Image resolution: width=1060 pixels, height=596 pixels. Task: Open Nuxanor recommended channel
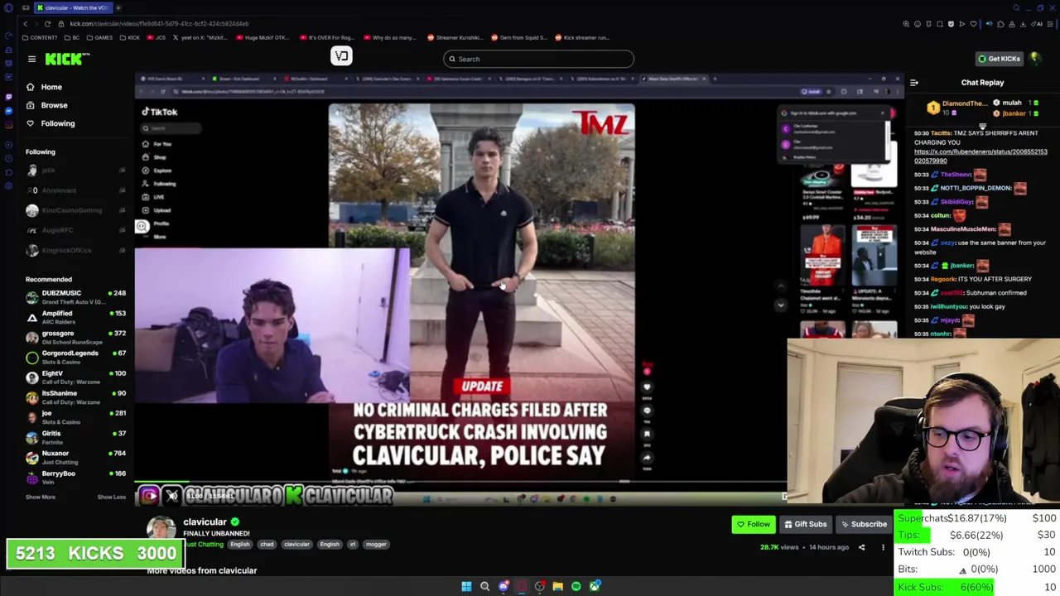click(75, 457)
